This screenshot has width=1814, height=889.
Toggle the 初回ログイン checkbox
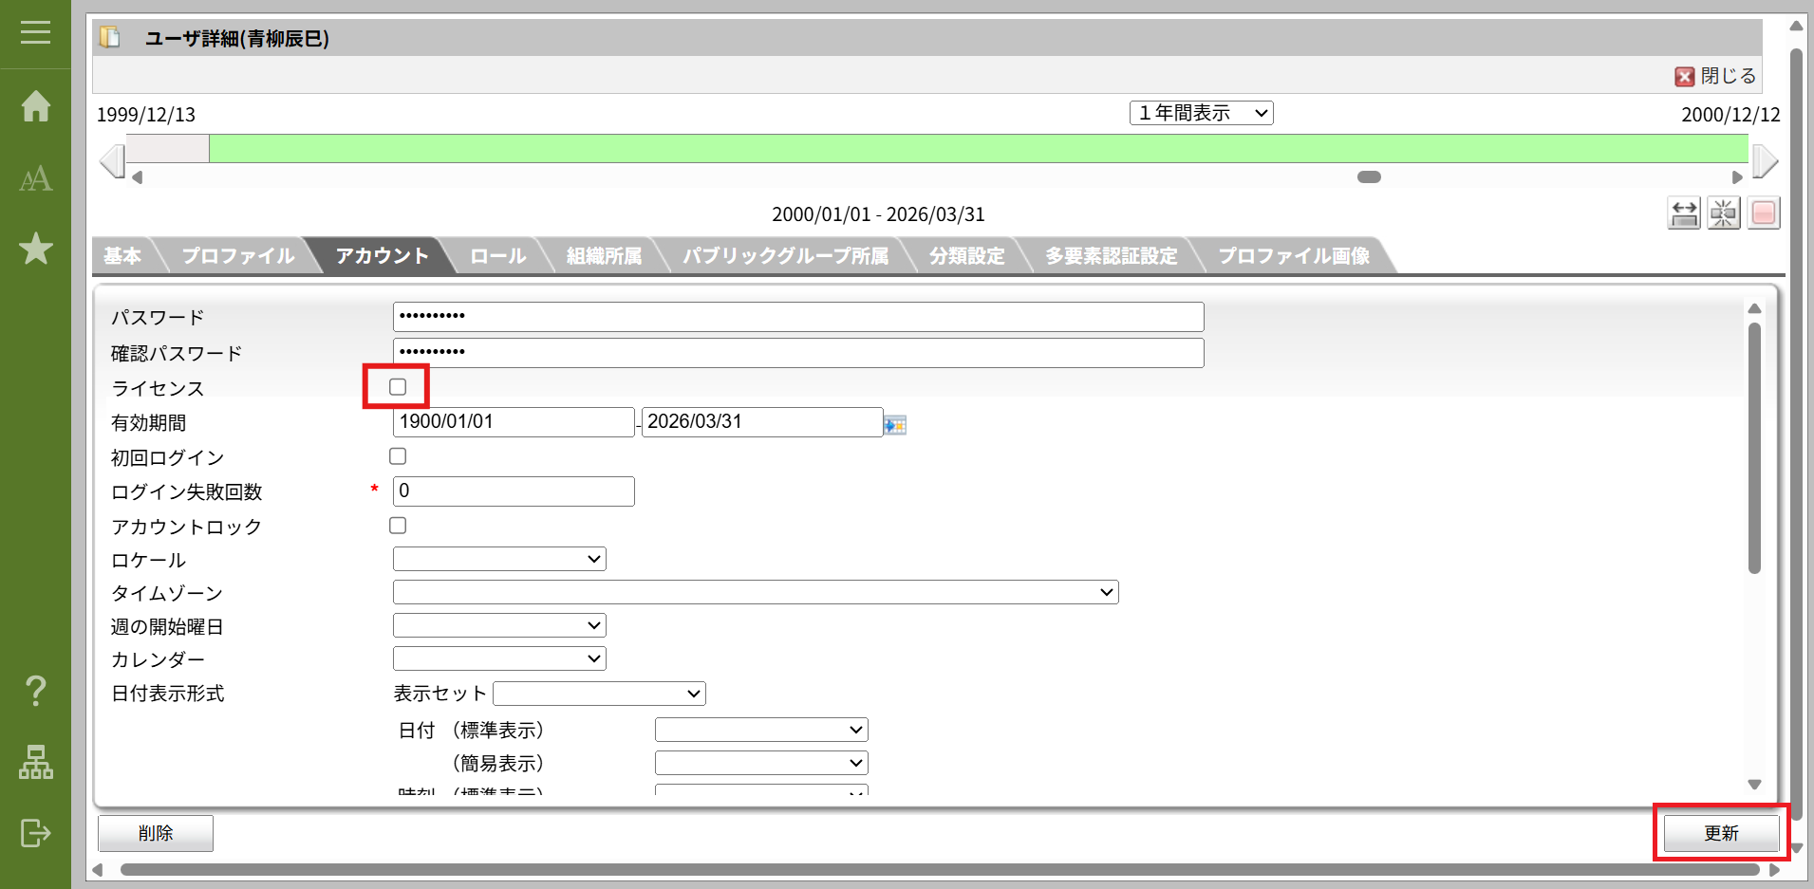pyautogui.click(x=398, y=456)
